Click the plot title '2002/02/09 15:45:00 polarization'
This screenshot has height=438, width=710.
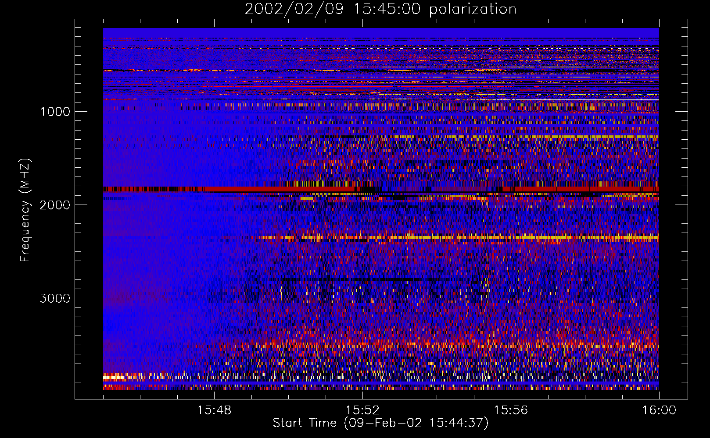(x=380, y=9)
